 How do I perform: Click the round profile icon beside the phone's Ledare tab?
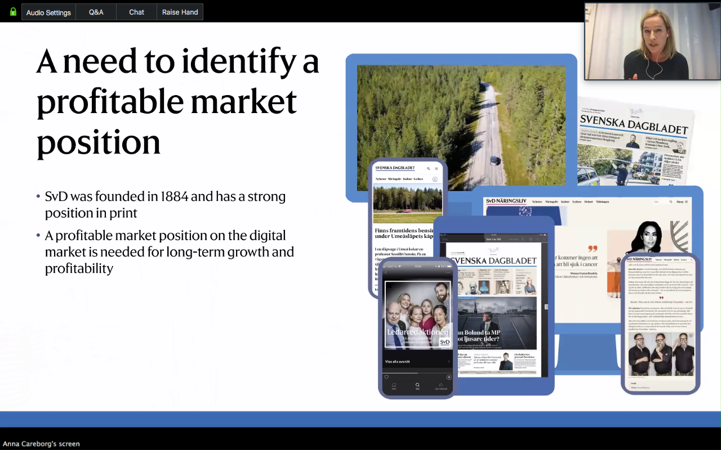pyautogui.click(x=435, y=179)
